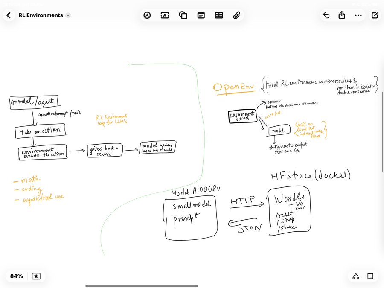The height and width of the screenshot is (288, 384).
Task: Toggle the square select mode button
Action: tap(370, 276)
